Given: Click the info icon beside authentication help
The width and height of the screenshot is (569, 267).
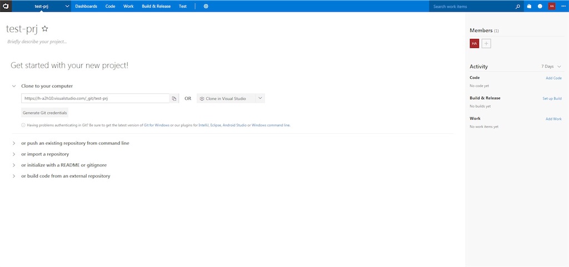Looking at the screenshot, I should click(x=23, y=125).
